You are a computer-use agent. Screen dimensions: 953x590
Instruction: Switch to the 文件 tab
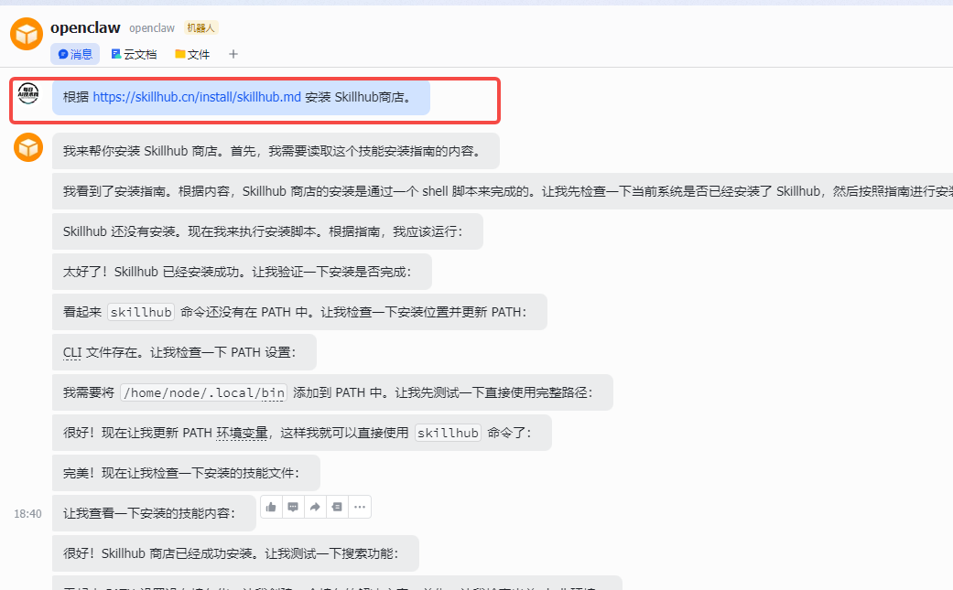[x=192, y=54]
